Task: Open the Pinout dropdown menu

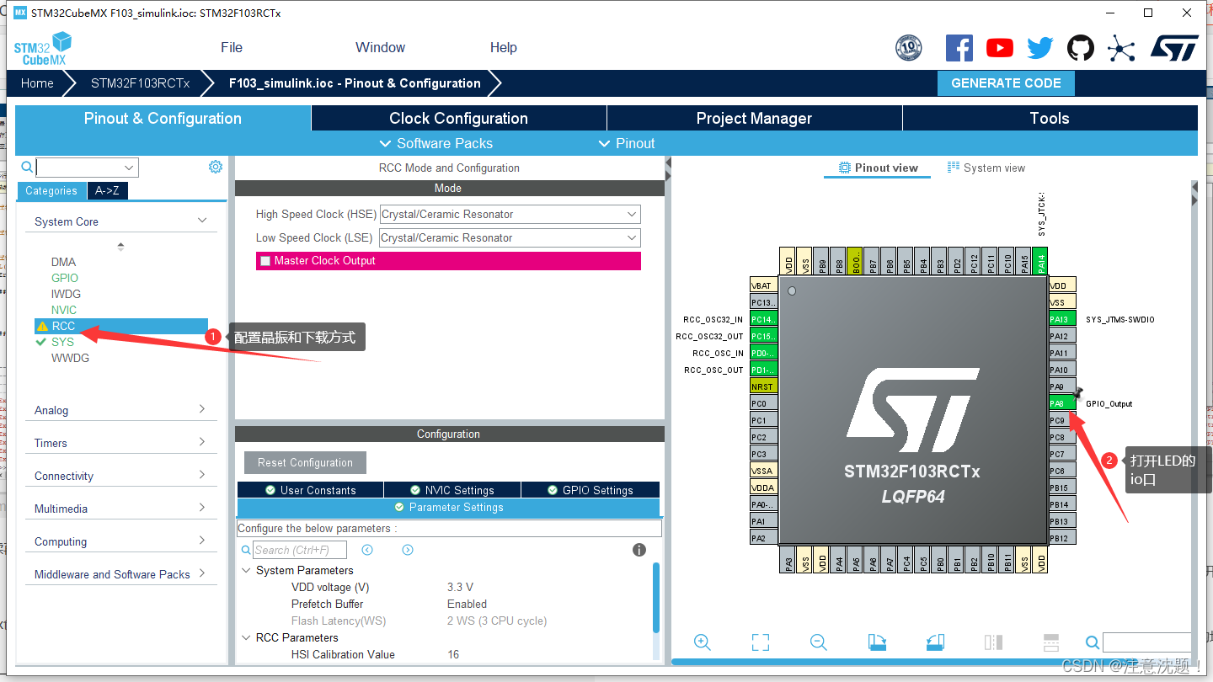Action: (x=627, y=143)
